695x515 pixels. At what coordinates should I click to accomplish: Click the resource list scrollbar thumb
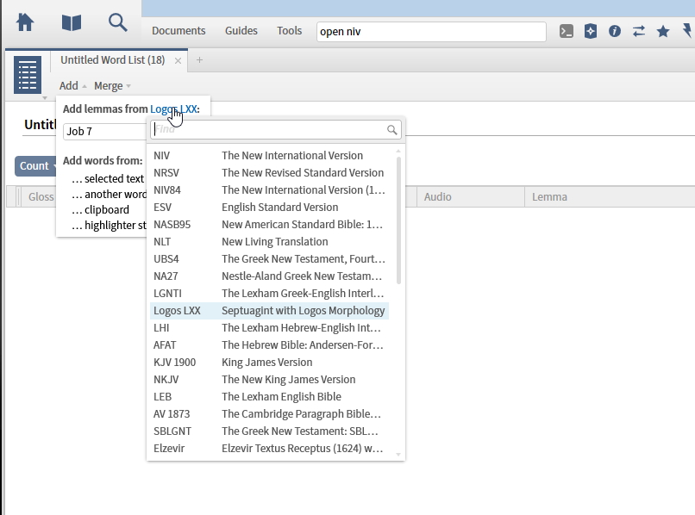point(398,220)
